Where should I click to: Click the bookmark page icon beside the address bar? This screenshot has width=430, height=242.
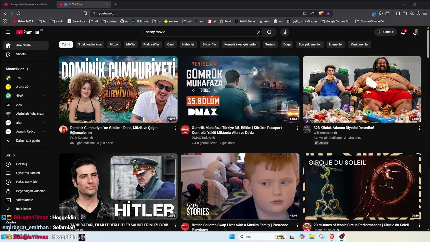(x=85, y=13)
